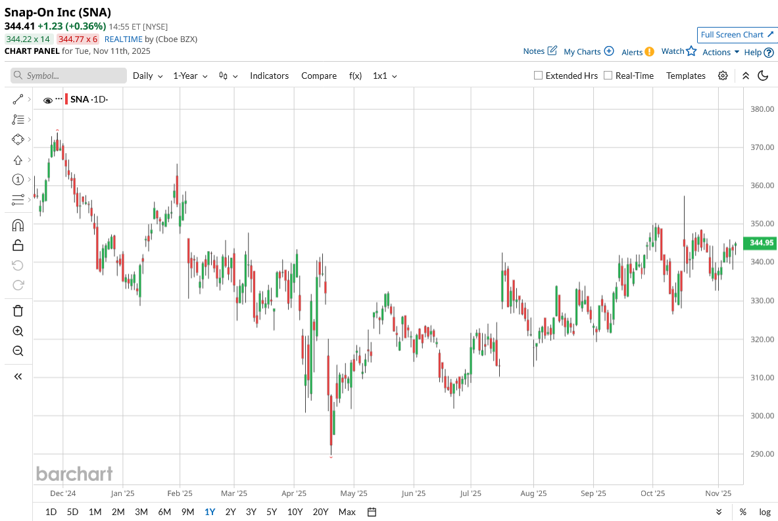
Task: Expand the Actions dropdown
Action: [721, 52]
